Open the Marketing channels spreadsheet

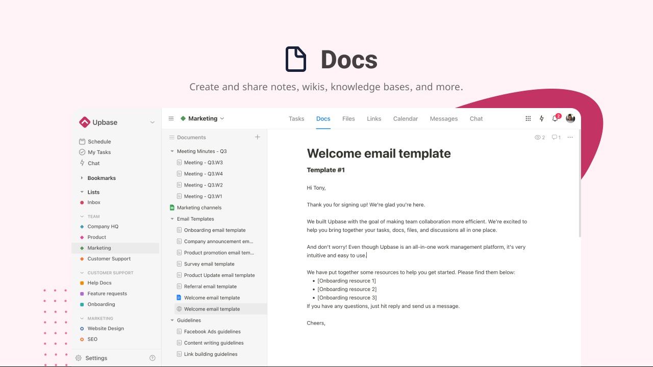[x=195, y=207]
